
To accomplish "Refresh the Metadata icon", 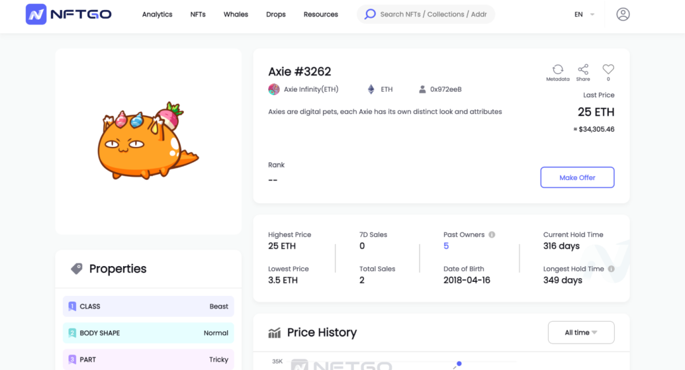I will [558, 70].
